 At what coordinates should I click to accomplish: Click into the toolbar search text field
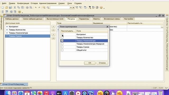pos(60,7)
